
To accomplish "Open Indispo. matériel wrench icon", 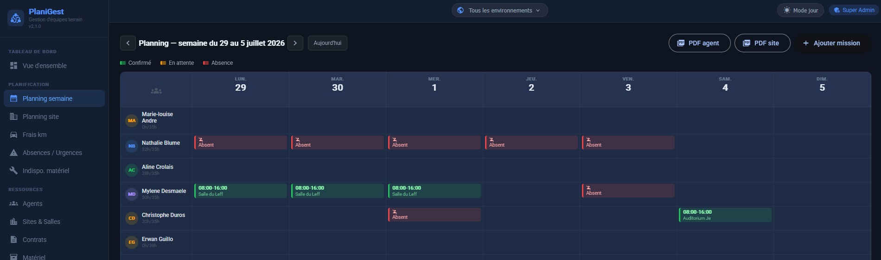I will tap(14, 171).
